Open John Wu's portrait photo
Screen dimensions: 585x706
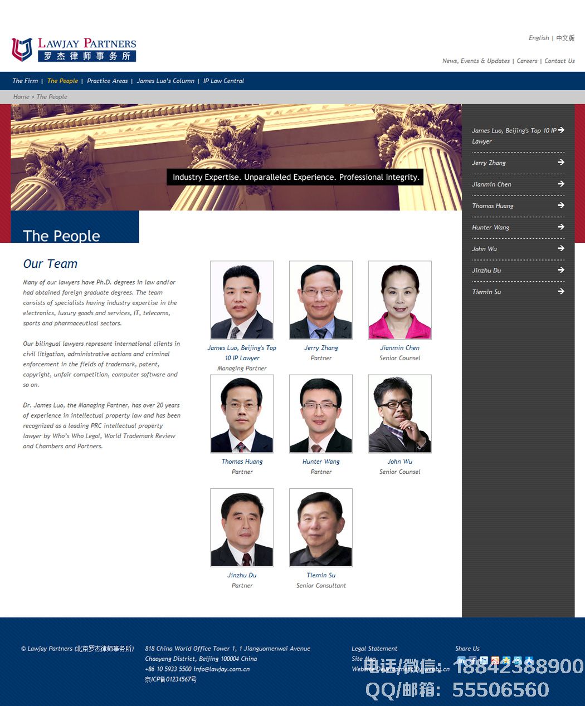(400, 414)
